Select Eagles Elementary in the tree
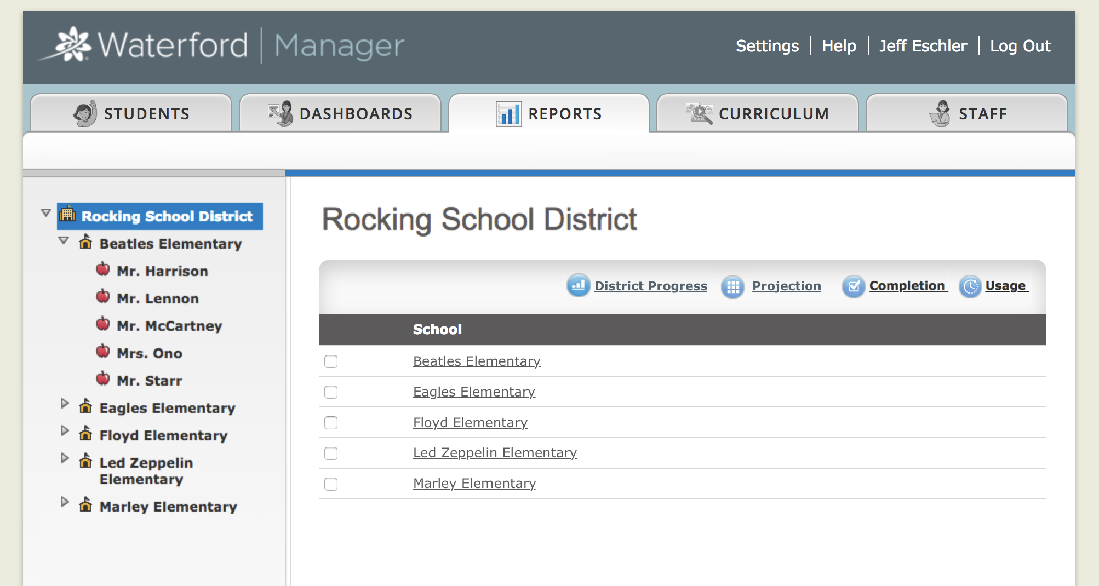The height and width of the screenshot is (586, 1099). tap(167, 408)
